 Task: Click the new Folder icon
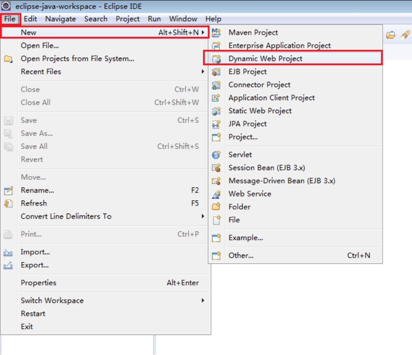coord(216,207)
